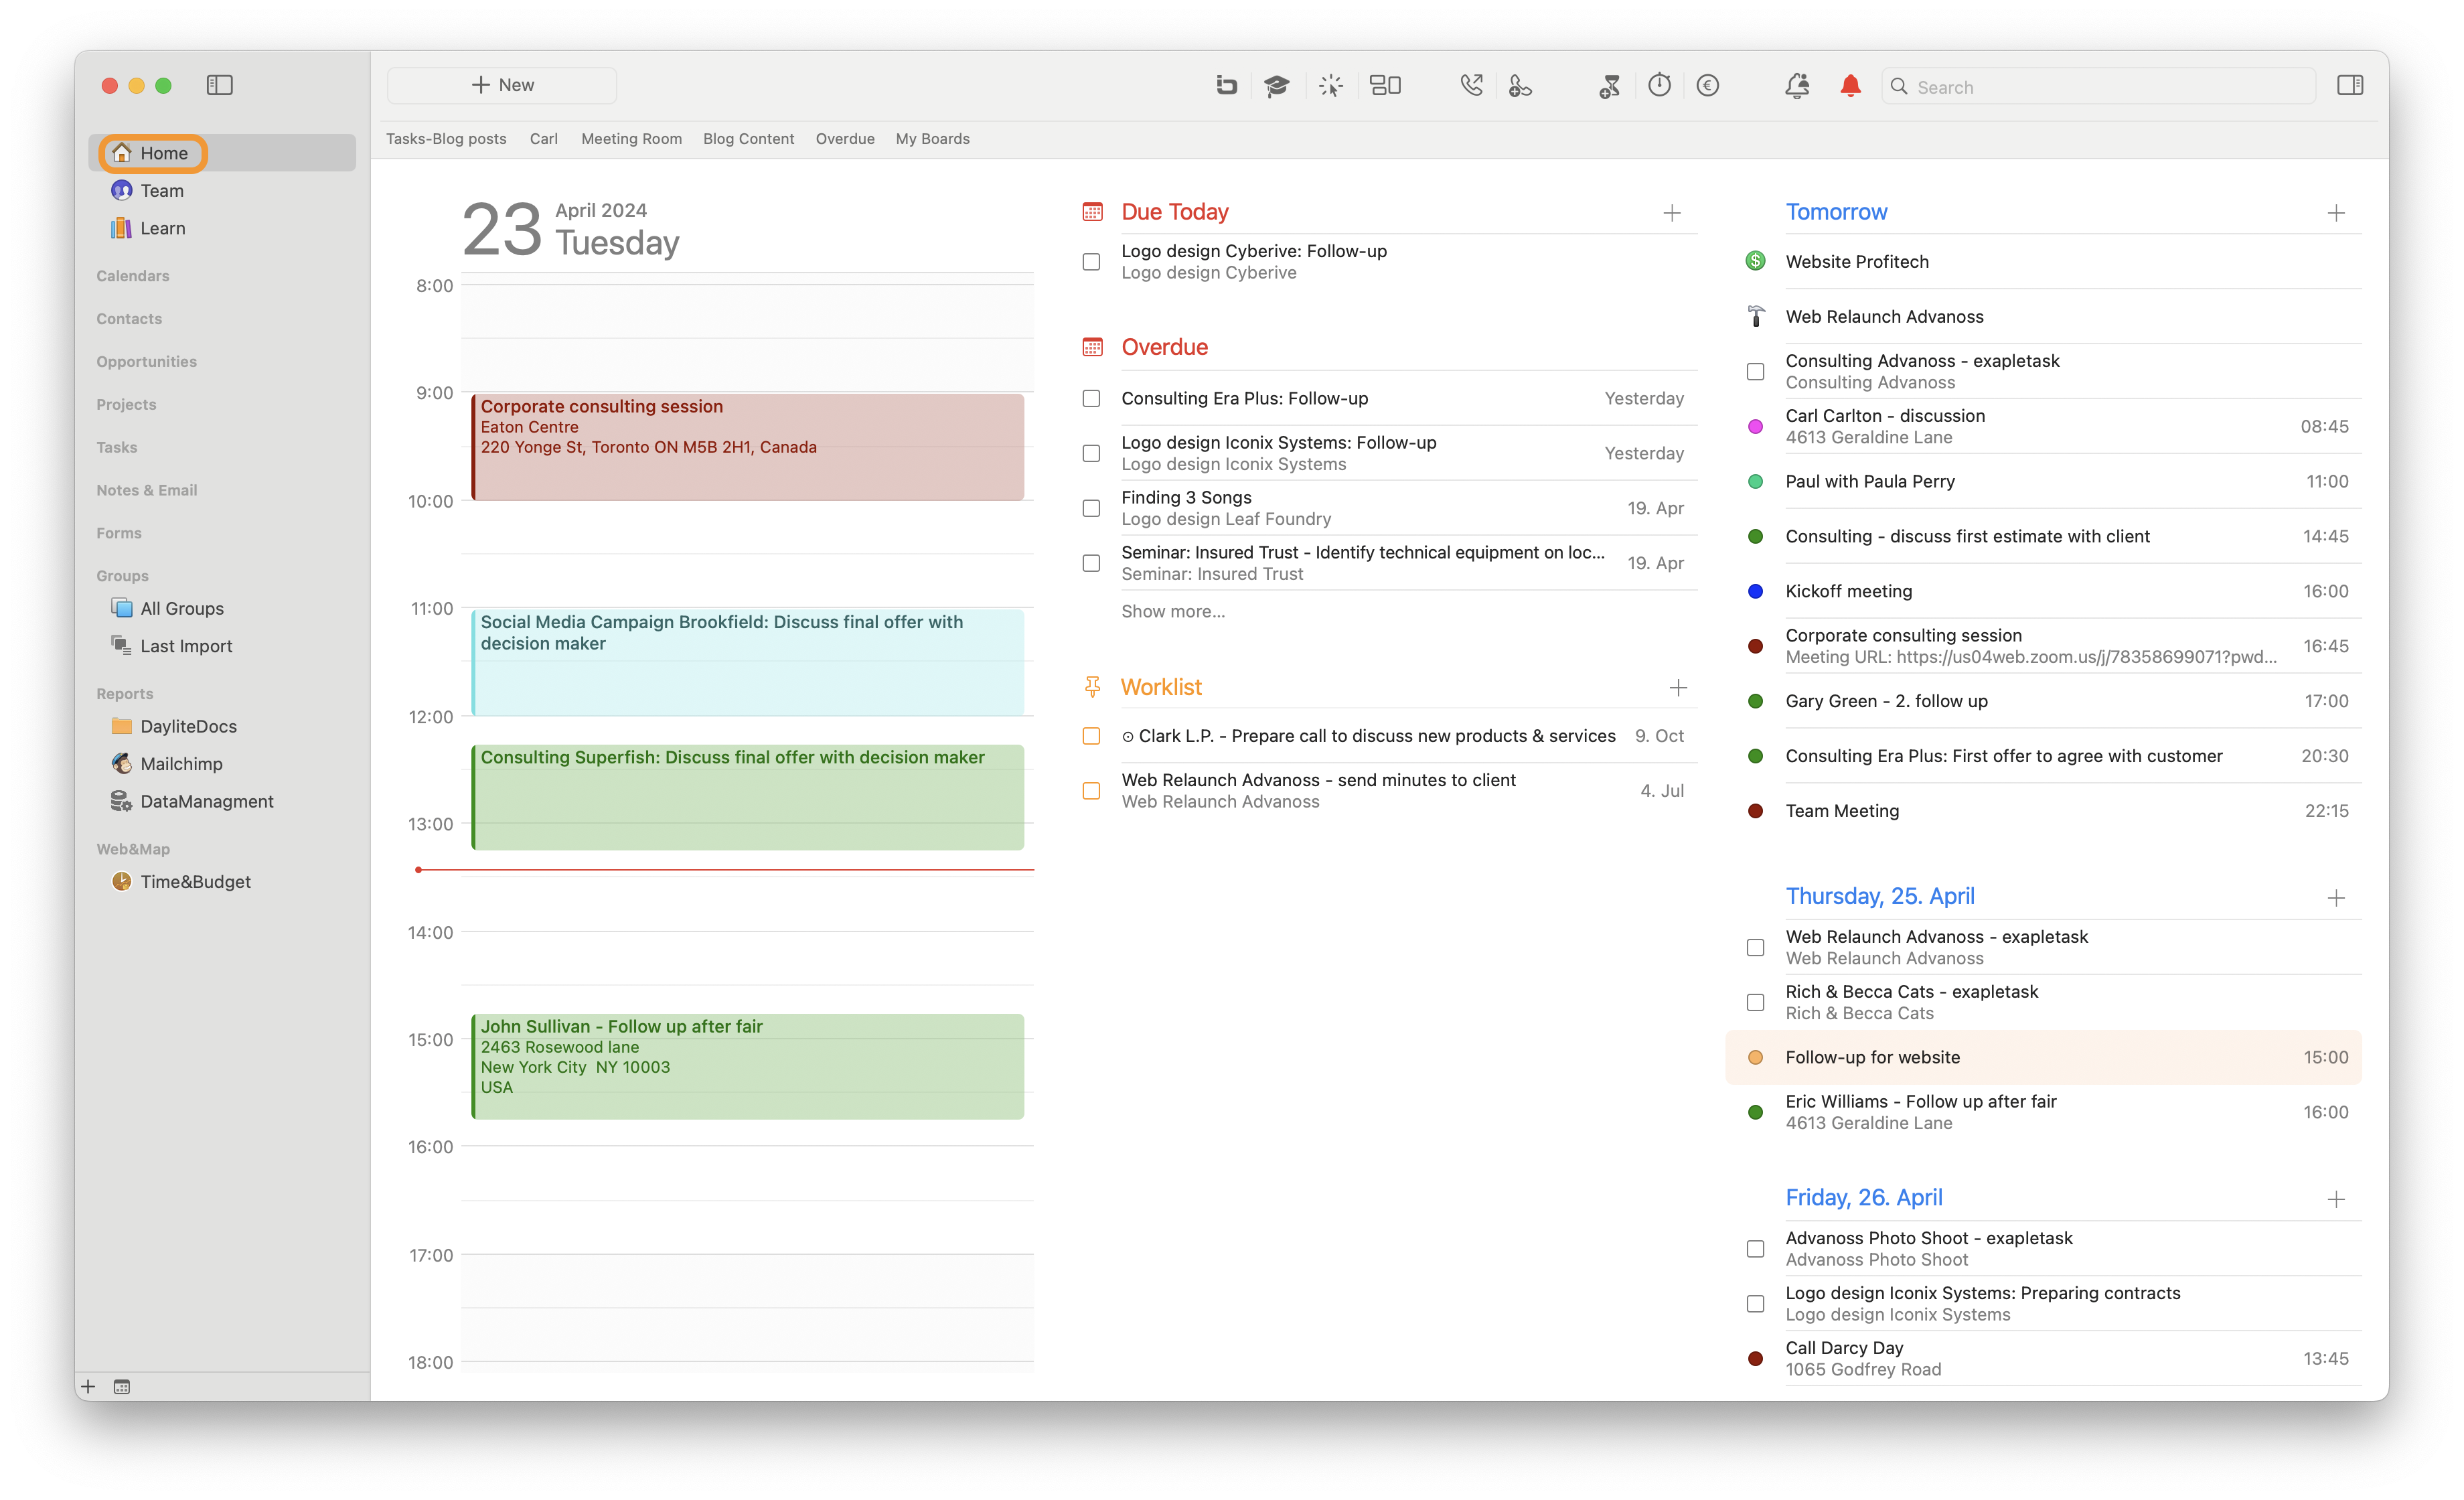
Task: Open the red bell alerts icon
Action: click(1851, 86)
